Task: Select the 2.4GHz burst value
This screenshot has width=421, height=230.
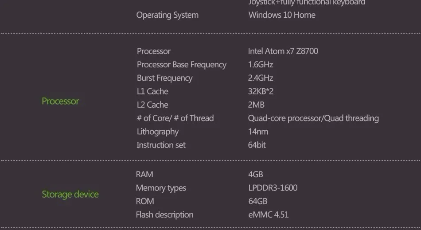Action: 261,78
